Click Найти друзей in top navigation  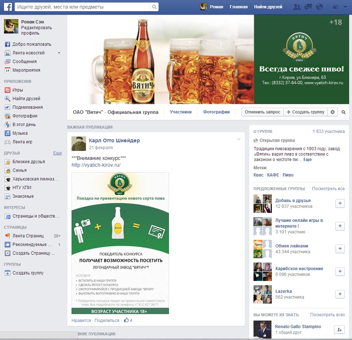[x=268, y=7]
